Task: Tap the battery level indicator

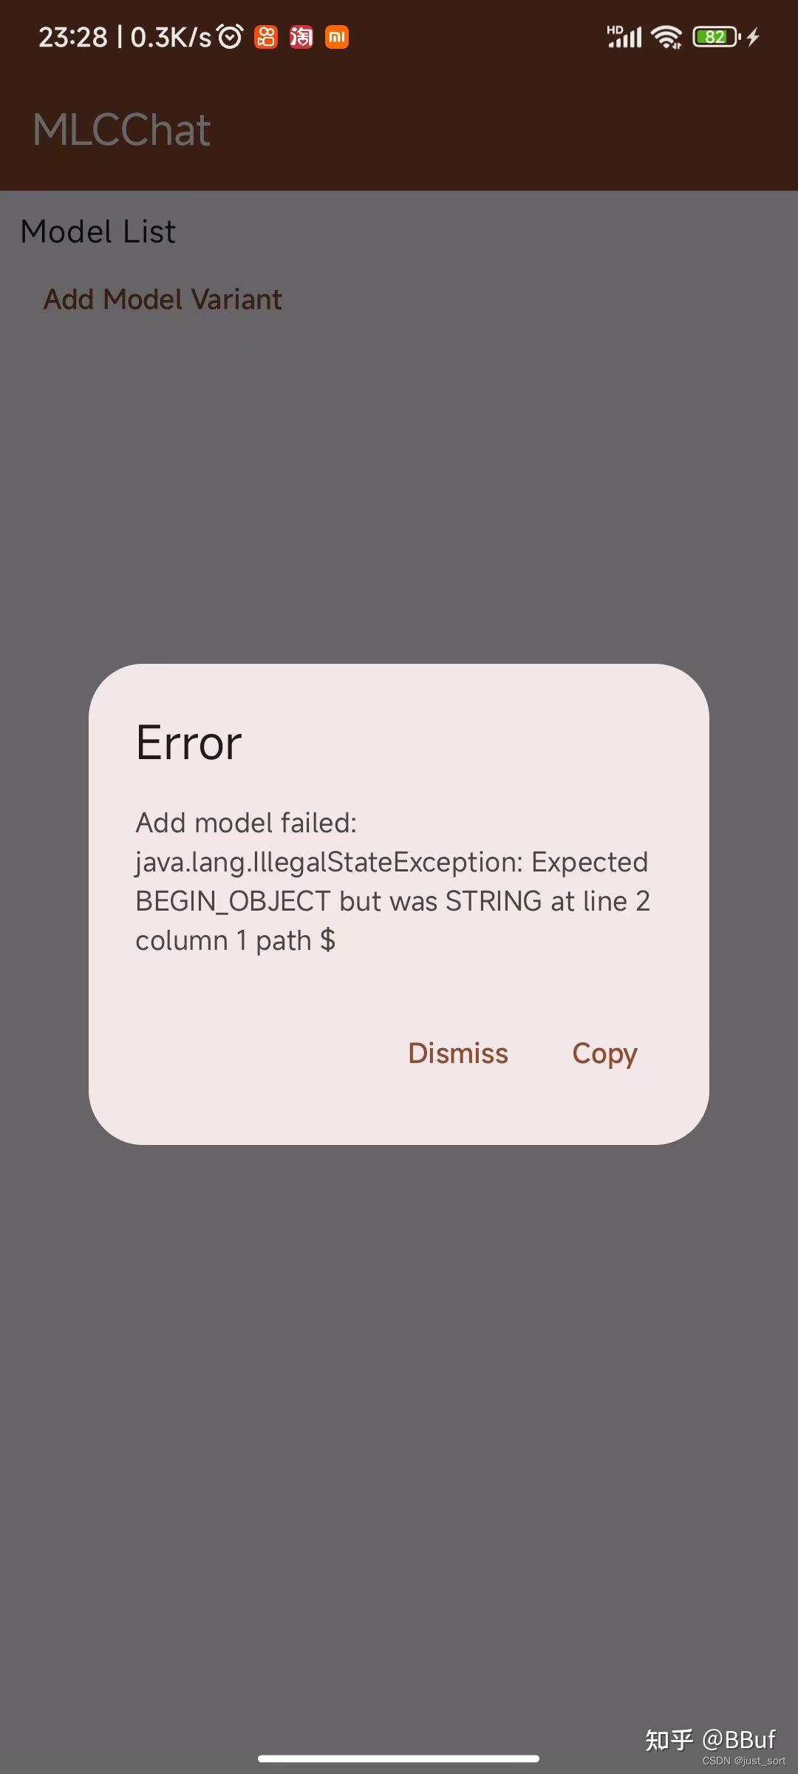Action: 716,36
